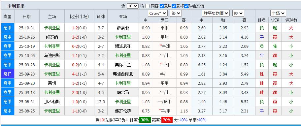Click score 4-1(1-1) versus 弗洛西诺尼
This screenshot has height=126, width=301.
point(79,74)
